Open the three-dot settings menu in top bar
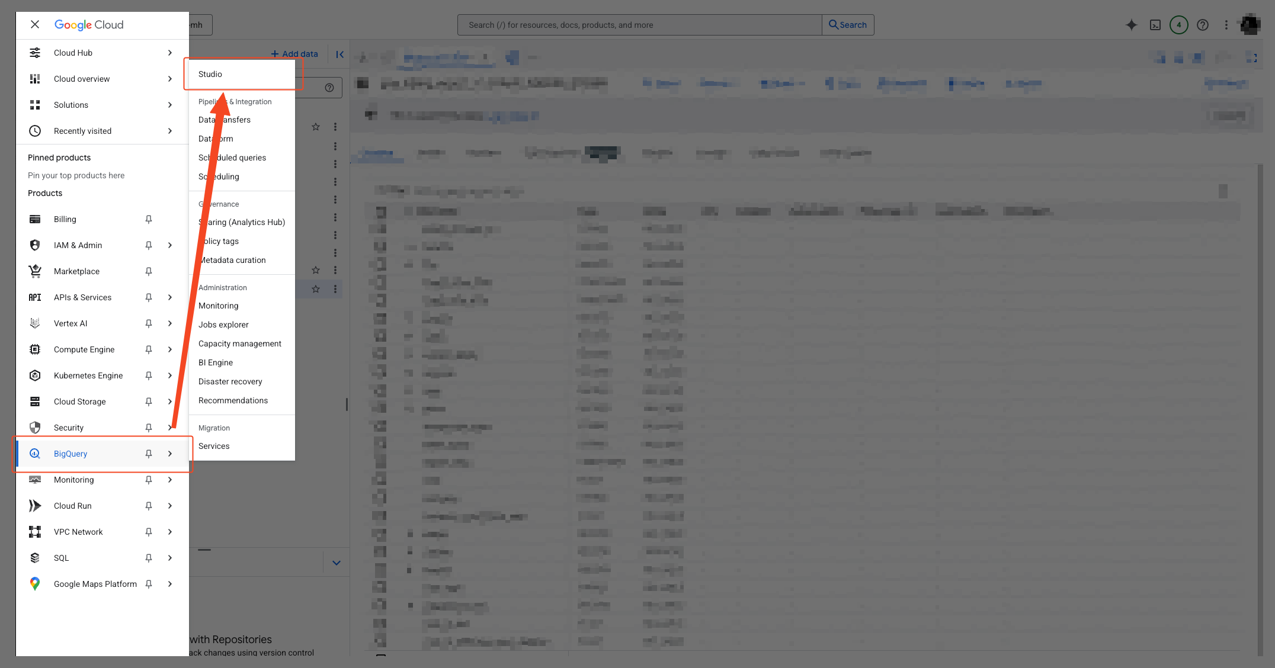Viewport: 1275px width, 668px height. tap(1226, 25)
